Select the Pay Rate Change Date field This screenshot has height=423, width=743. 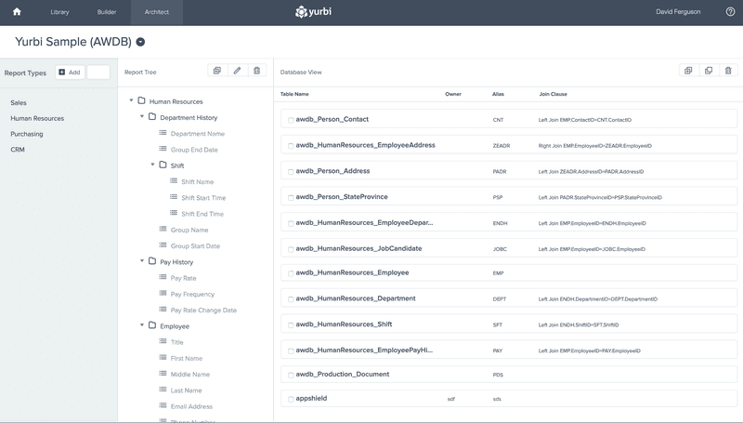pyautogui.click(x=203, y=311)
